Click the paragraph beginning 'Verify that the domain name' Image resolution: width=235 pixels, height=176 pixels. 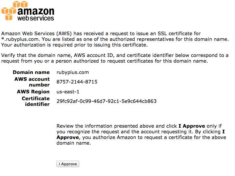point(115,58)
